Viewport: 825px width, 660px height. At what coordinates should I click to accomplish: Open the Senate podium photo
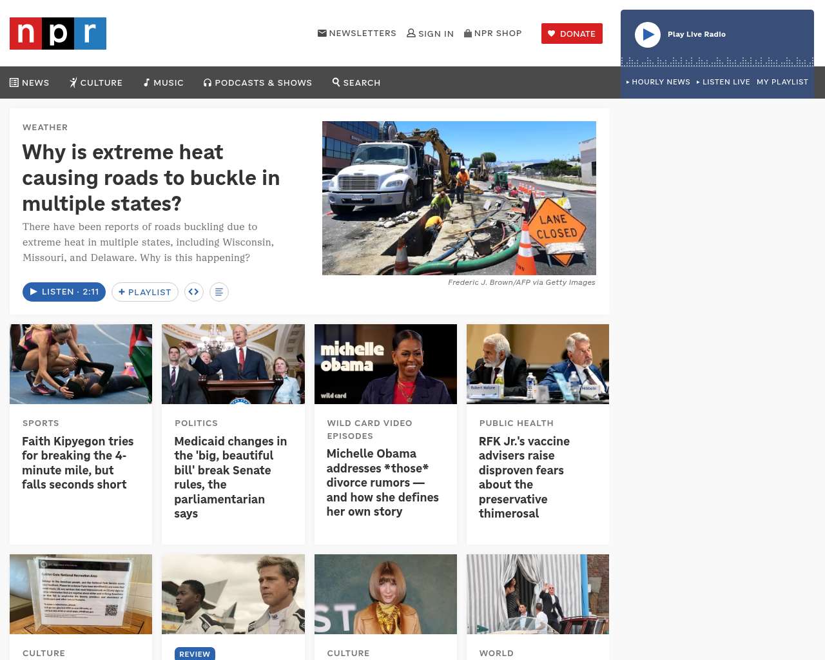coord(233,364)
